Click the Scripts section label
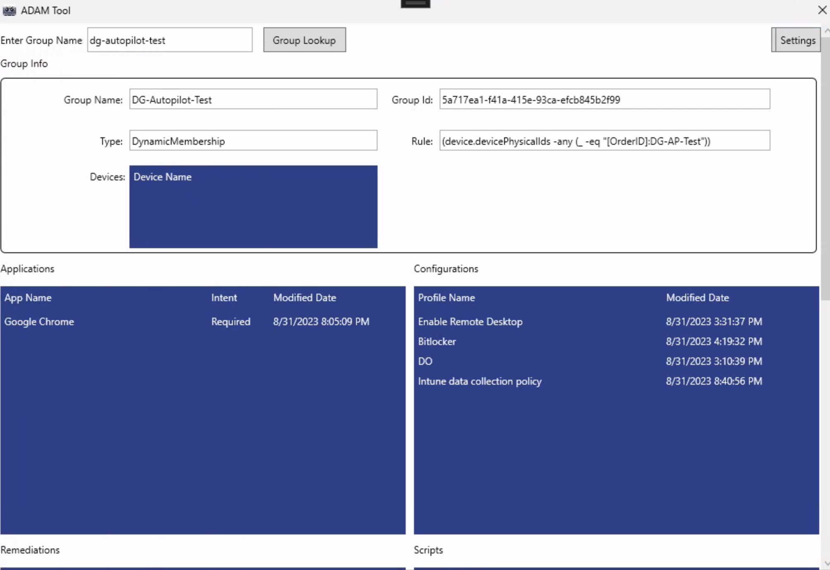 [x=428, y=550]
